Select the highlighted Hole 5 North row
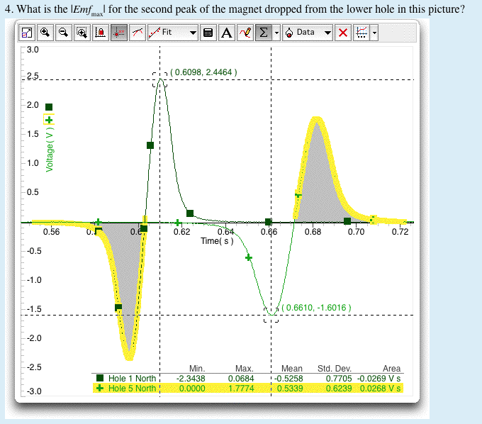 (131, 388)
